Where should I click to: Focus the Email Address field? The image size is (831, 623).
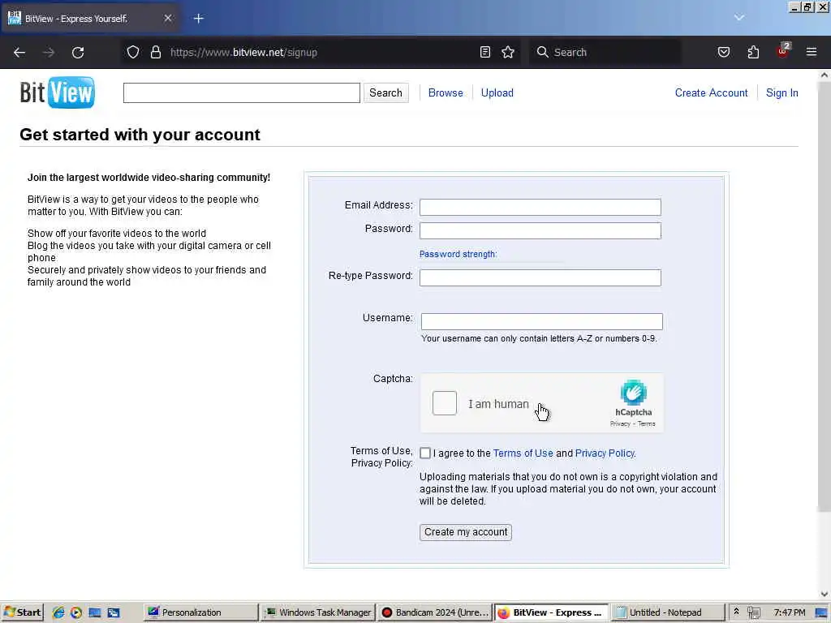(540, 207)
